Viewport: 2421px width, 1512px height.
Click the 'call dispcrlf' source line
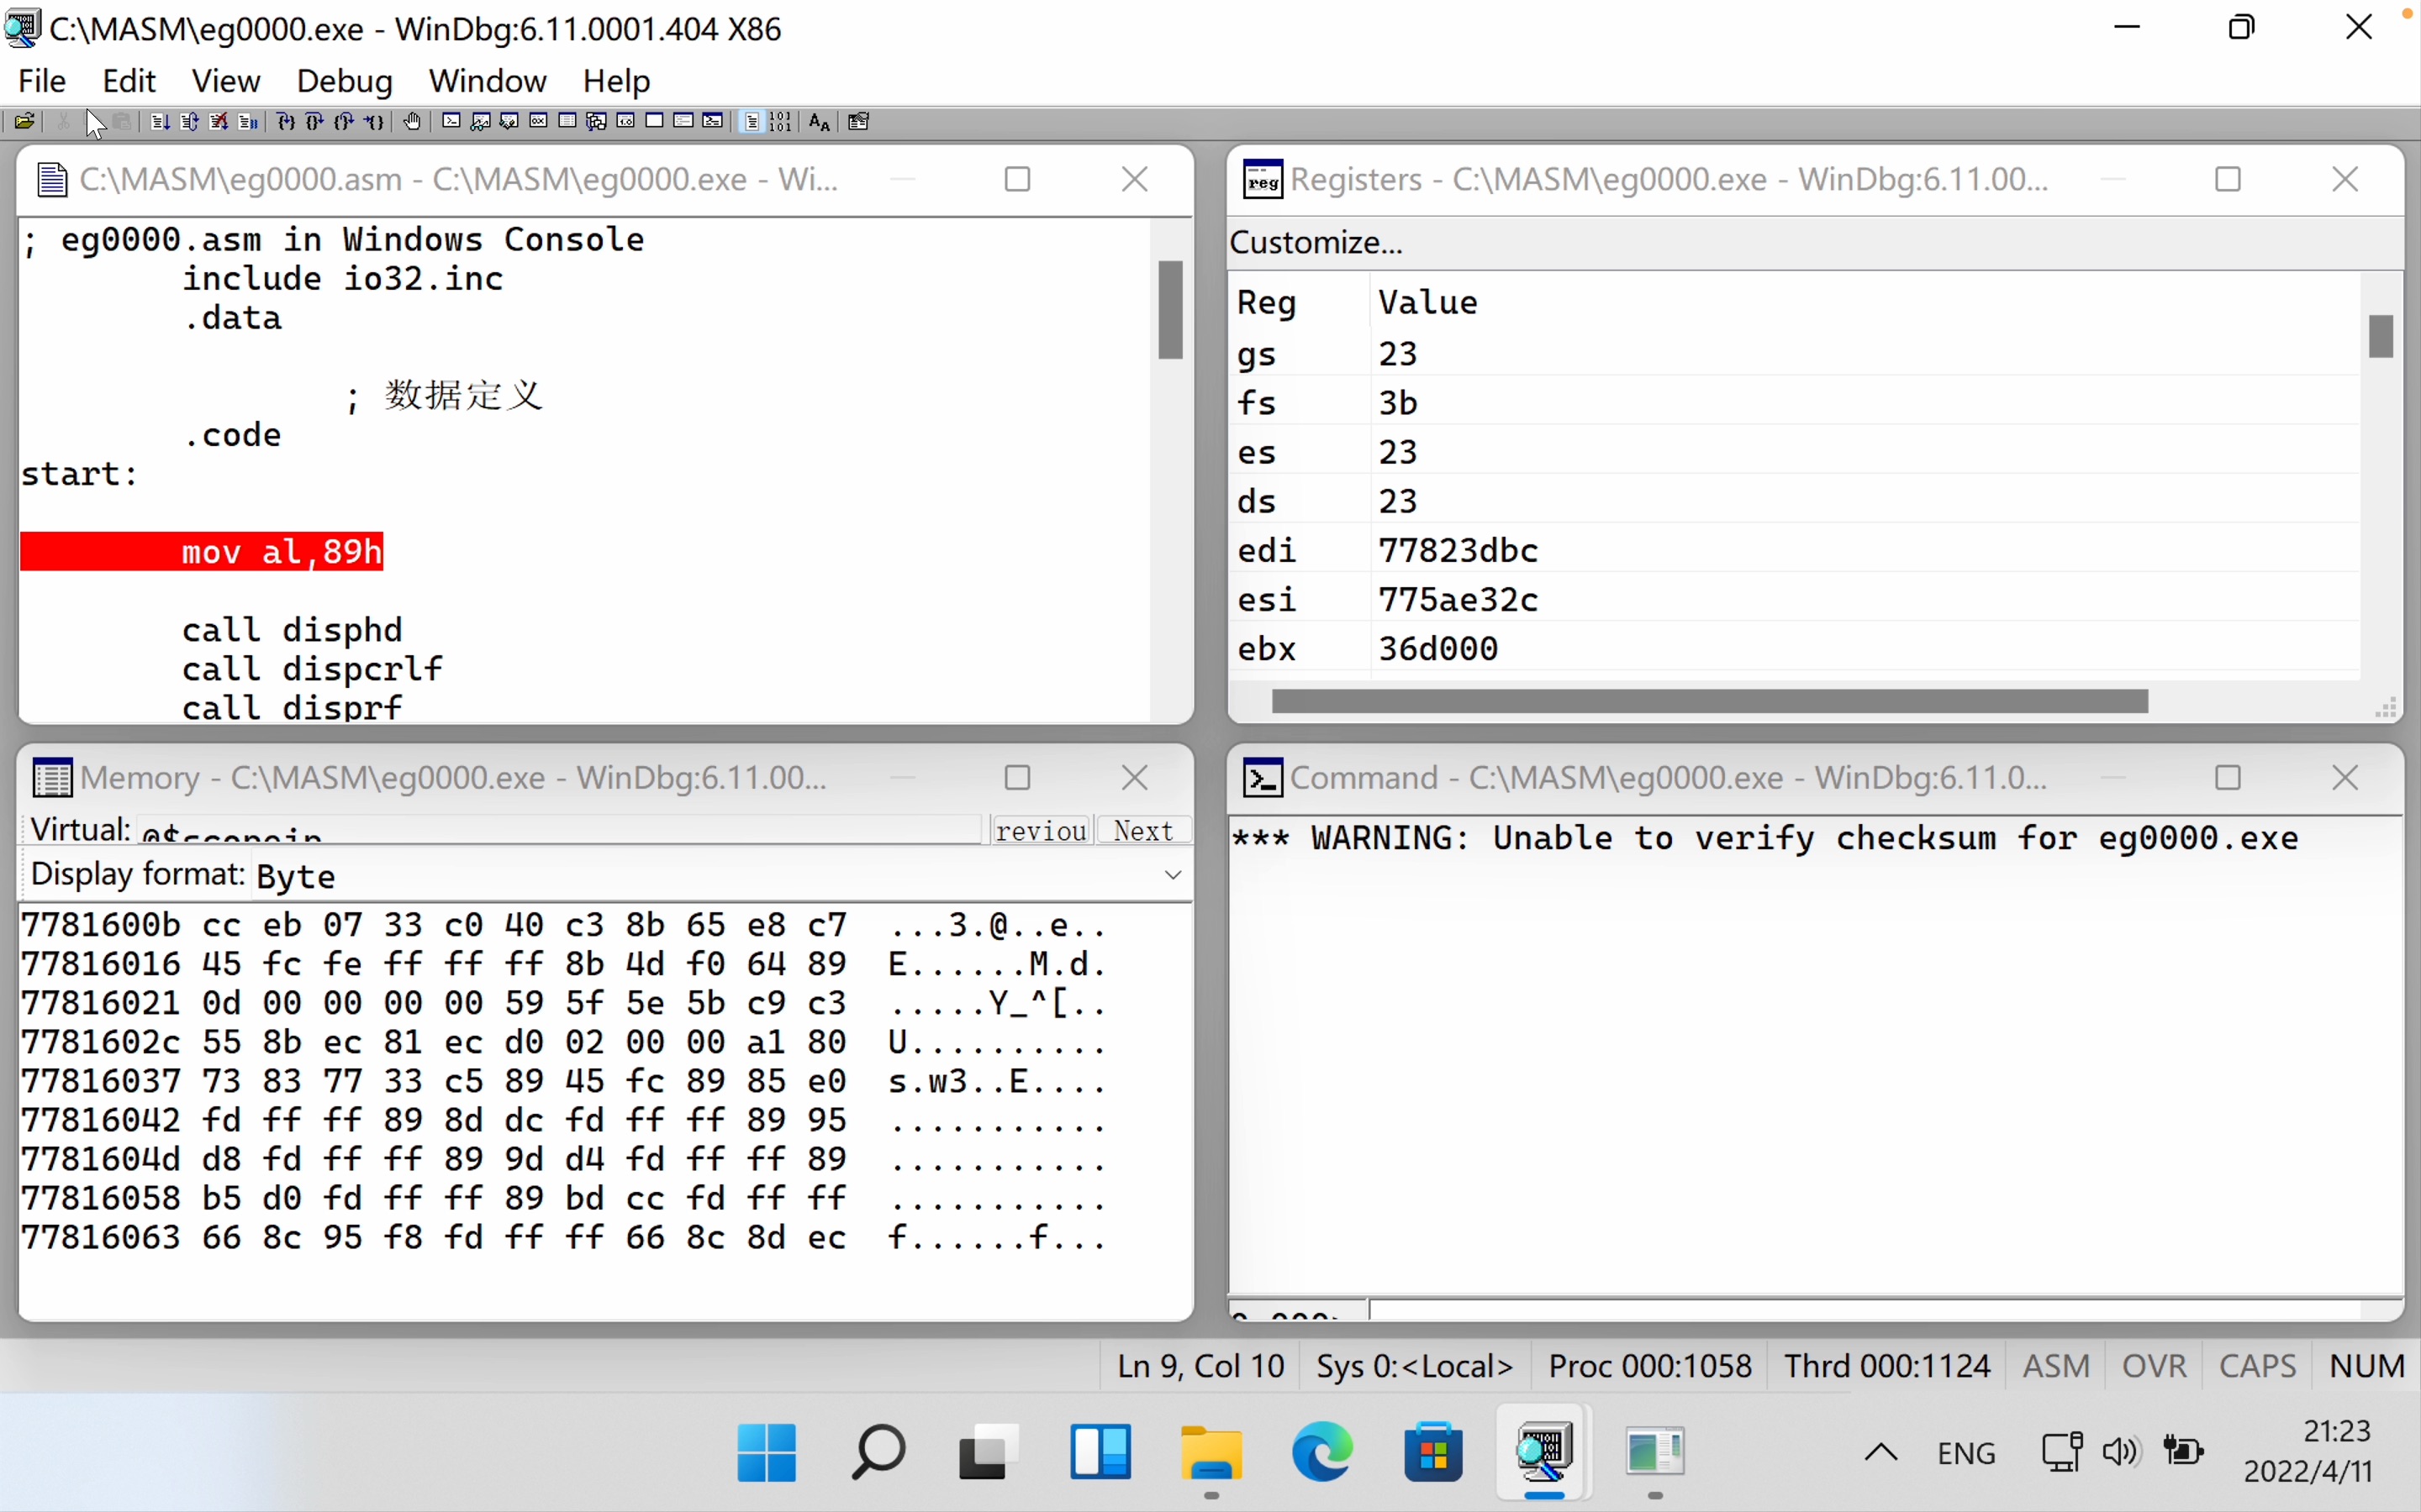point(312,669)
